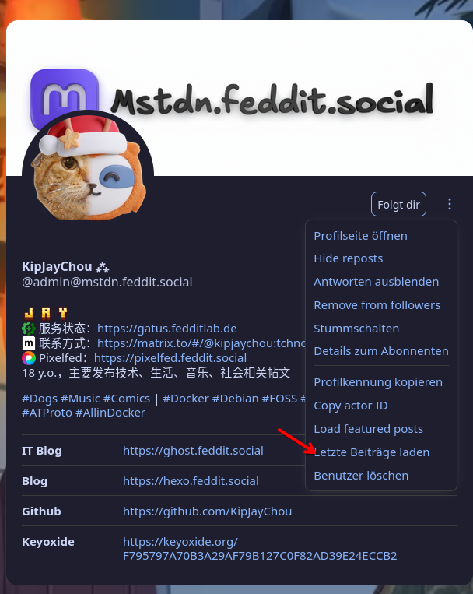Open the three-dot profile options menu
The image size is (473, 594).
click(449, 204)
